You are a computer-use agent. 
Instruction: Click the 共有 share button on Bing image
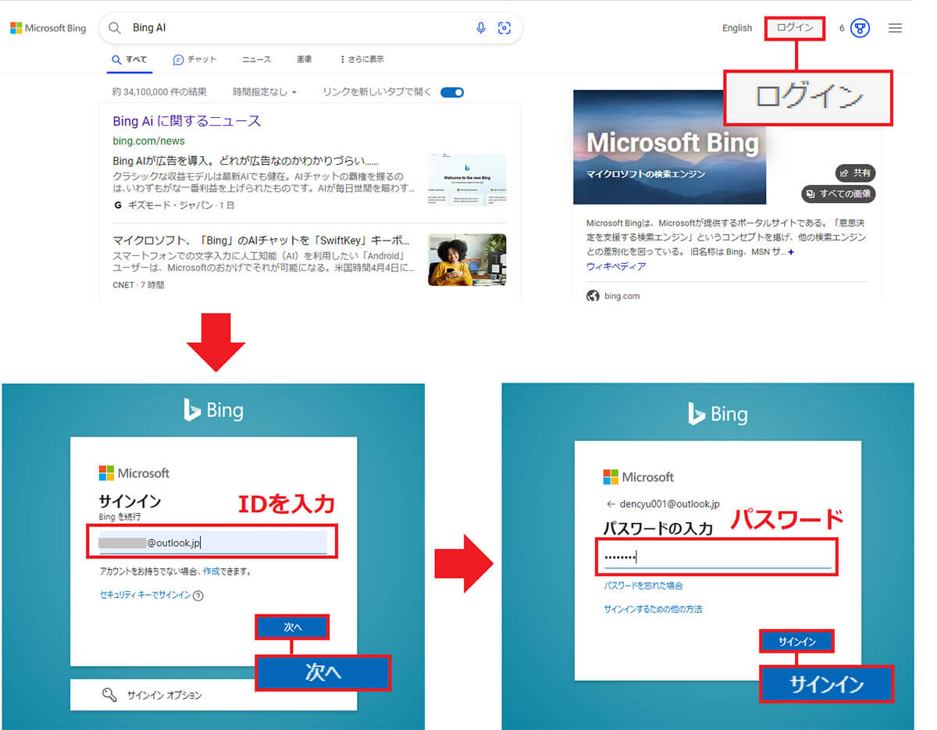pos(855,173)
